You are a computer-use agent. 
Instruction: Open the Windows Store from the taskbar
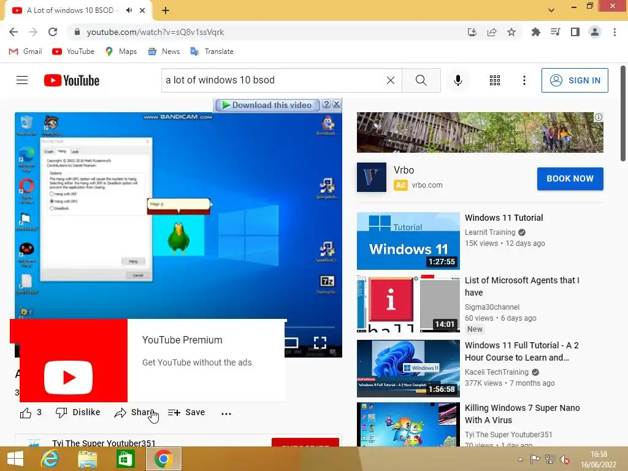(125, 459)
